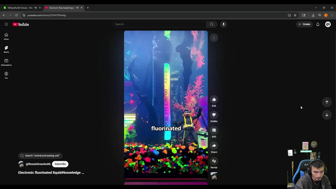Go to Home in sidebar

point(6,36)
